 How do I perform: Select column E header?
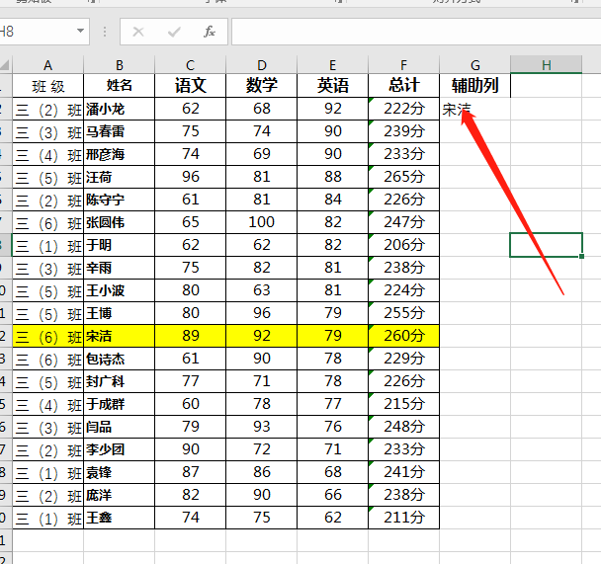coord(333,65)
